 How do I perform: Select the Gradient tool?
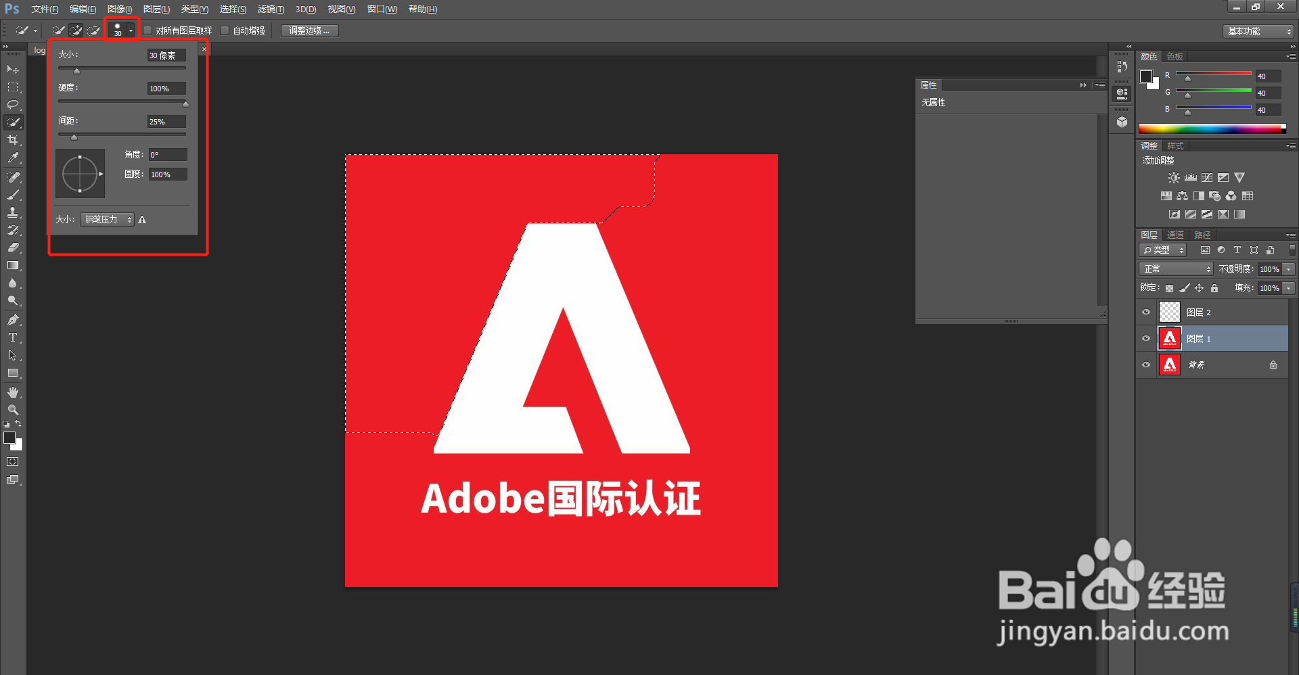(13, 266)
